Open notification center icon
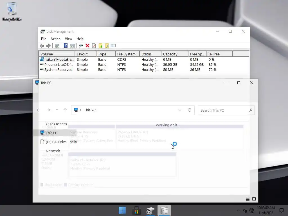This screenshot has width=288, height=216. pyautogui.click(x=281, y=210)
